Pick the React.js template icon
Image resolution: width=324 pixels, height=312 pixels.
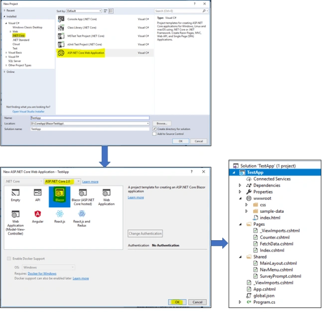click(60, 214)
